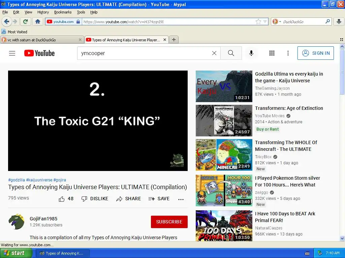Close the Types of Annoying Kaiju tab
The height and width of the screenshot is (258, 345).
coord(164,40)
